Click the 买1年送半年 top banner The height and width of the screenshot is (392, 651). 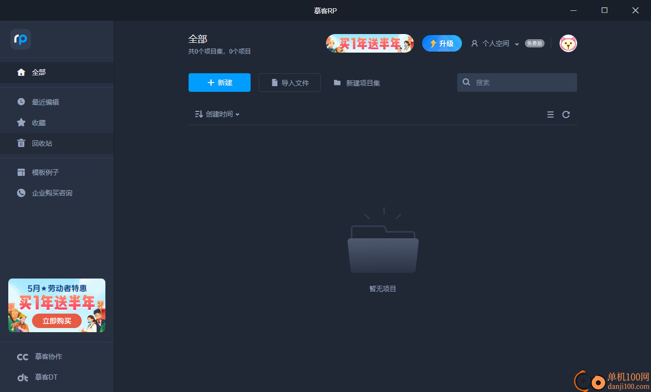click(x=370, y=43)
